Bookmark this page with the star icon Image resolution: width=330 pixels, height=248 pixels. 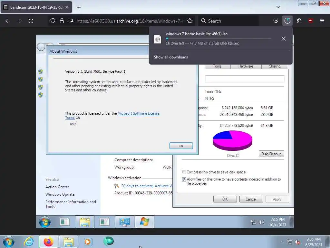pos(190,21)
